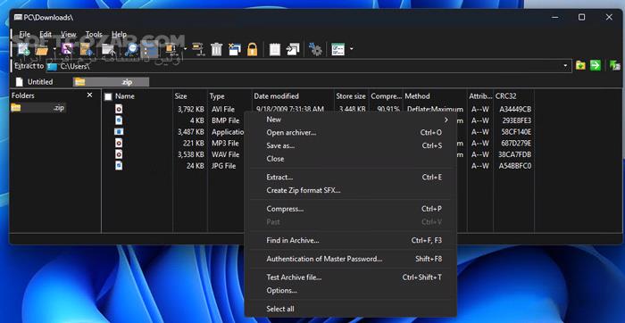
Task: Click the AVI file row icon
Action: point(119,109)
